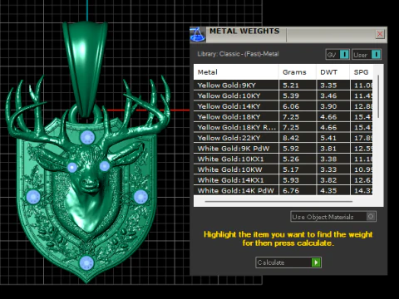The height and width of the screenshot is (299, 399).
Task: Click the SPG column header
Action: click(362, 72)
